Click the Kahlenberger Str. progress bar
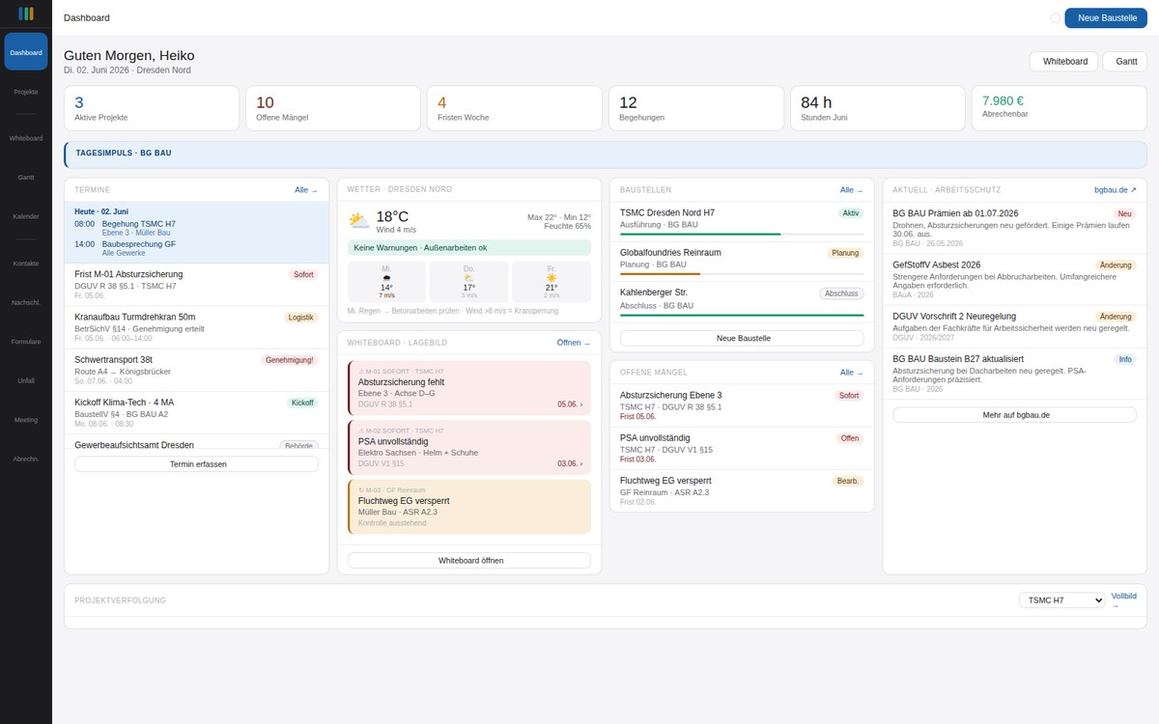Screen dimensions: 1159x724 [x=742, y=315]
